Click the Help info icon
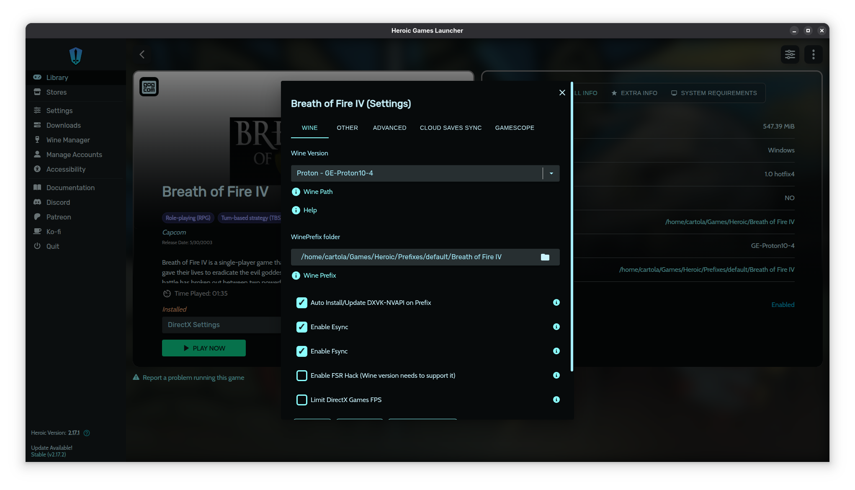 pyautogui.click(x=296, y=210)
